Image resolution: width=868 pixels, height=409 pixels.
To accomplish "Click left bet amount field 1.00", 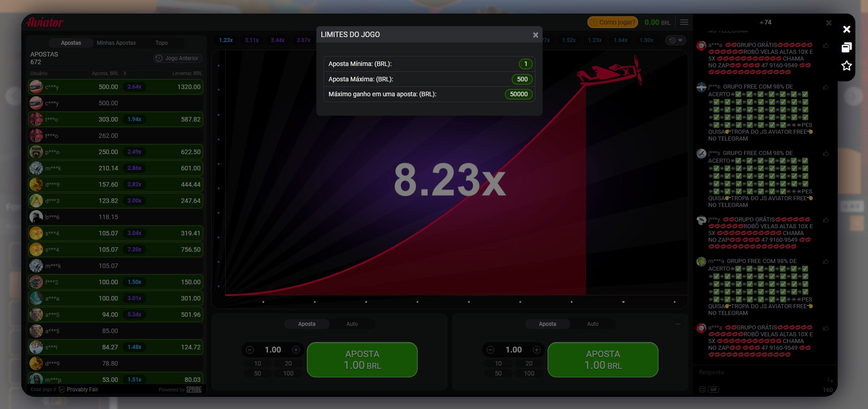I will point(273,350).
